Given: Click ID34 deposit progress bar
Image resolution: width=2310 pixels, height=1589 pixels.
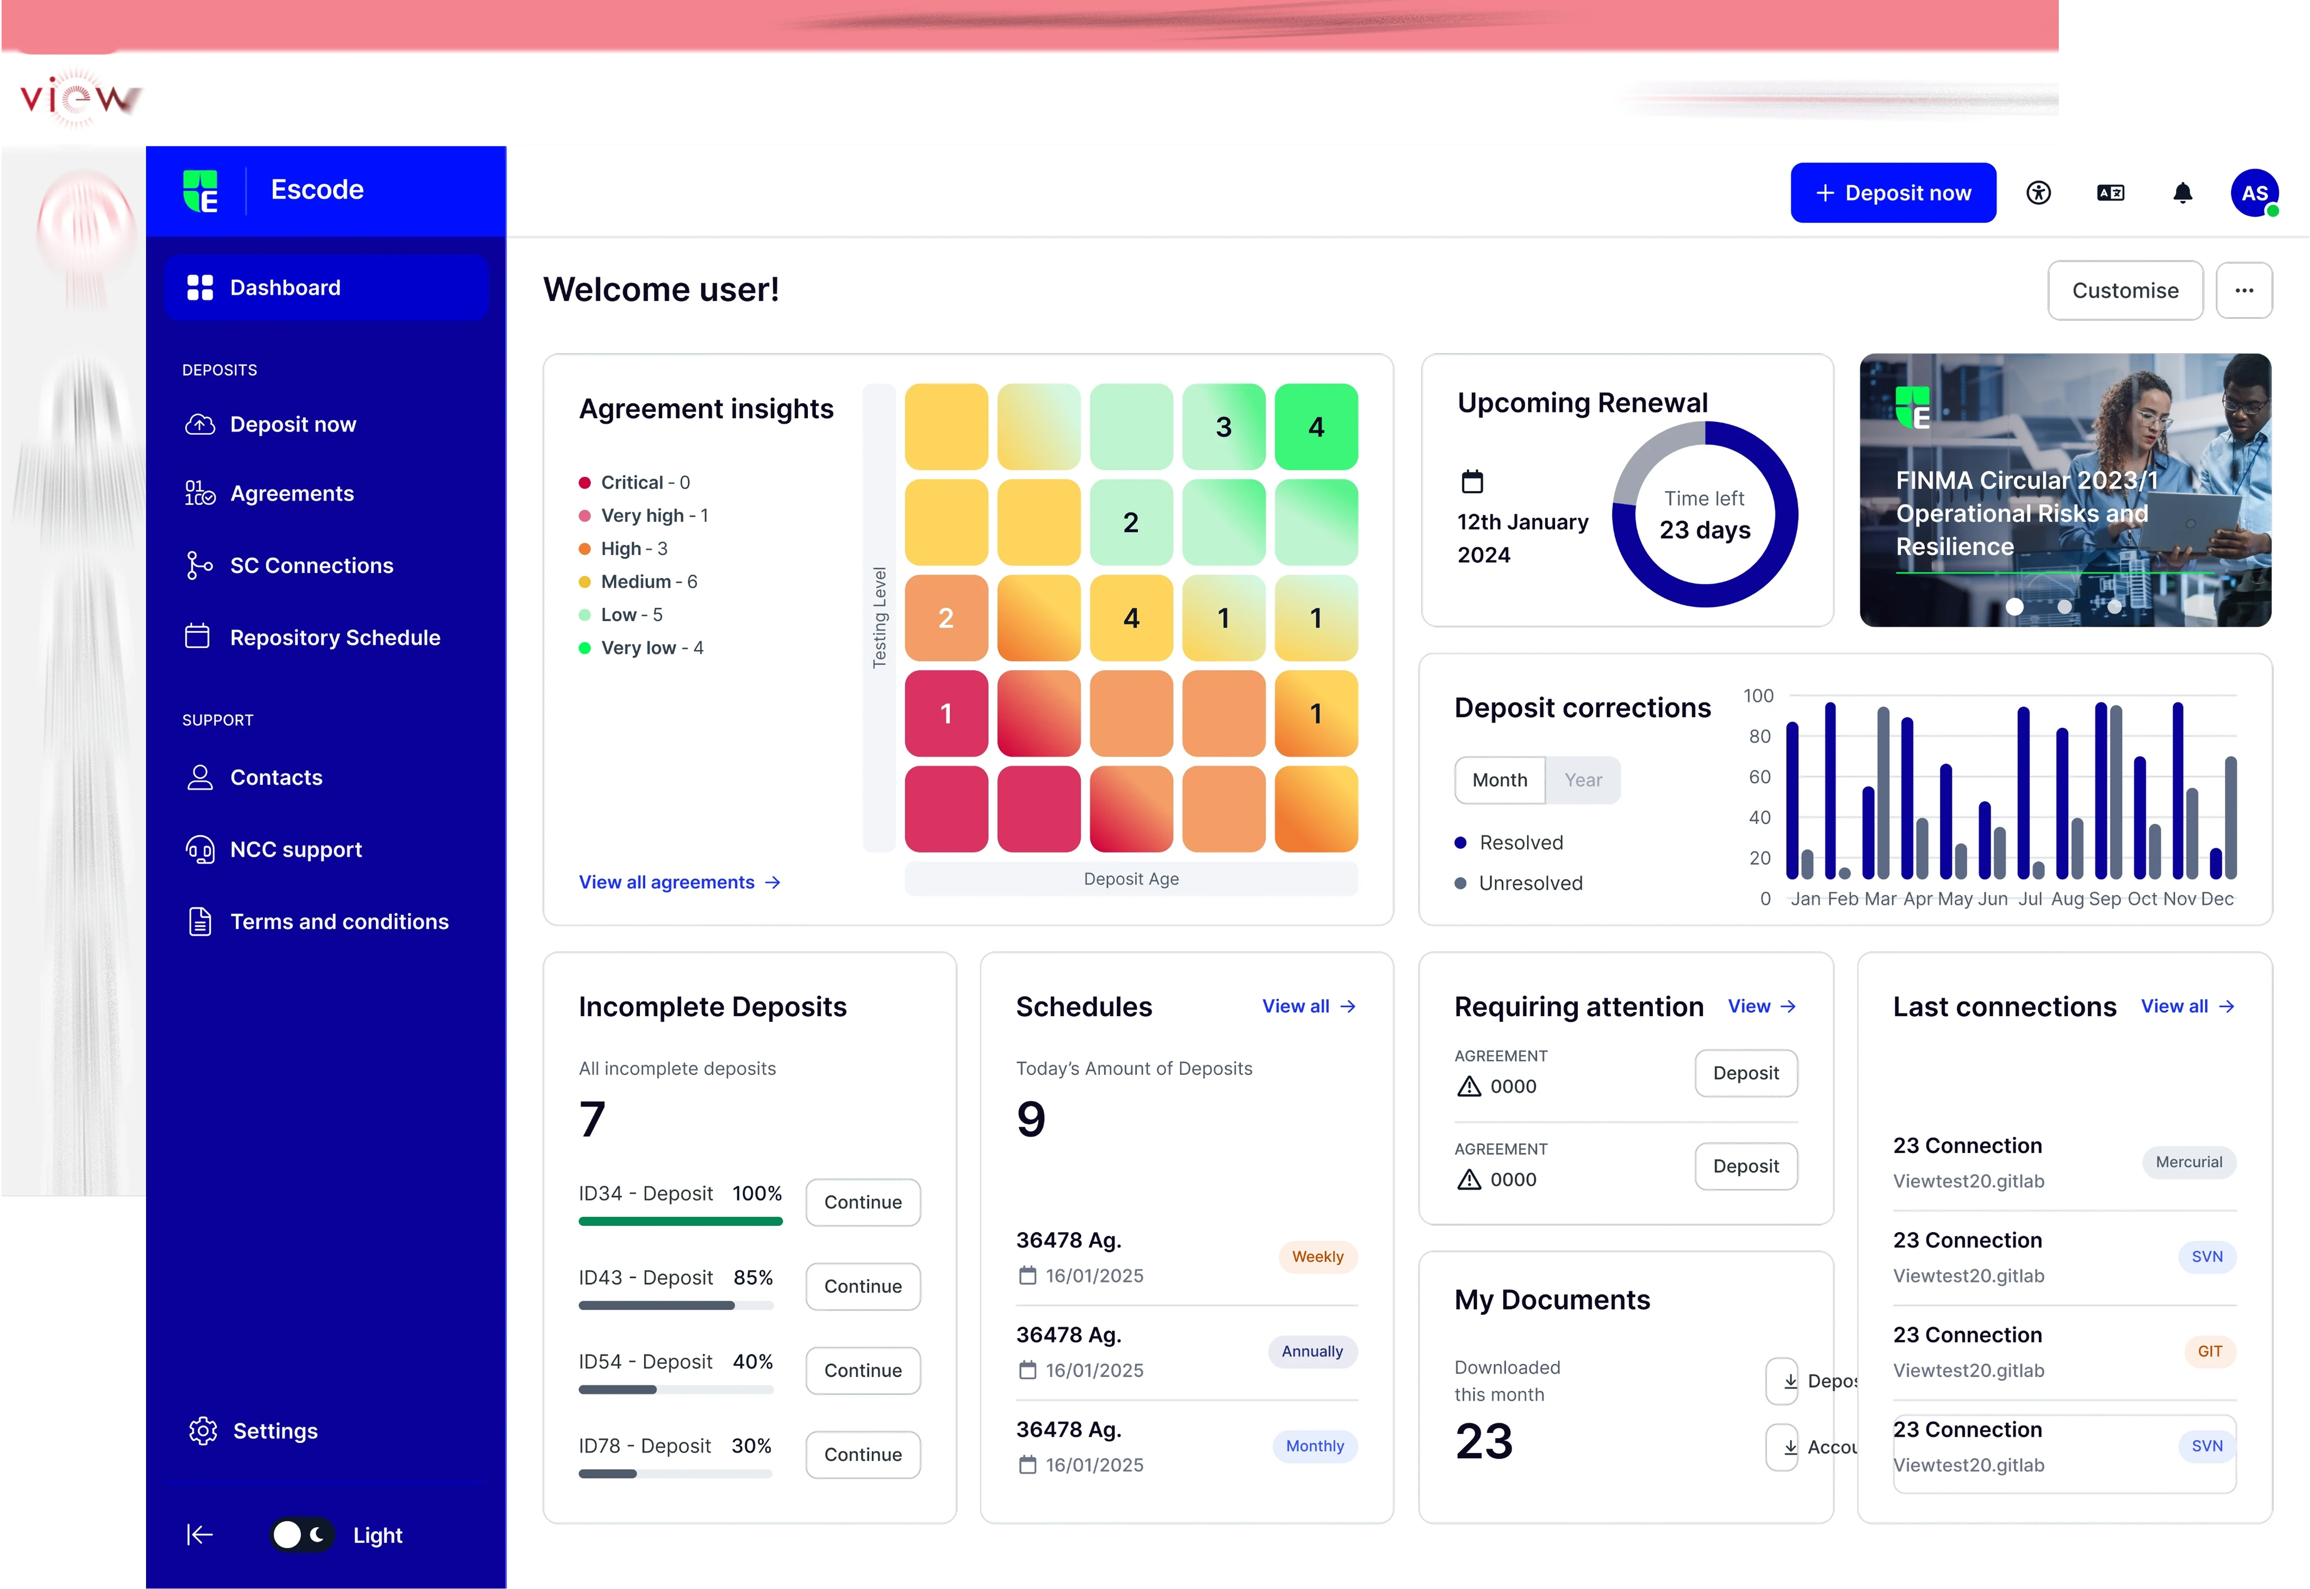Looking at the screenshot, I should (x=680, y=1220).
